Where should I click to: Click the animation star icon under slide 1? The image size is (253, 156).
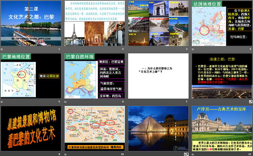coord(2,49)
